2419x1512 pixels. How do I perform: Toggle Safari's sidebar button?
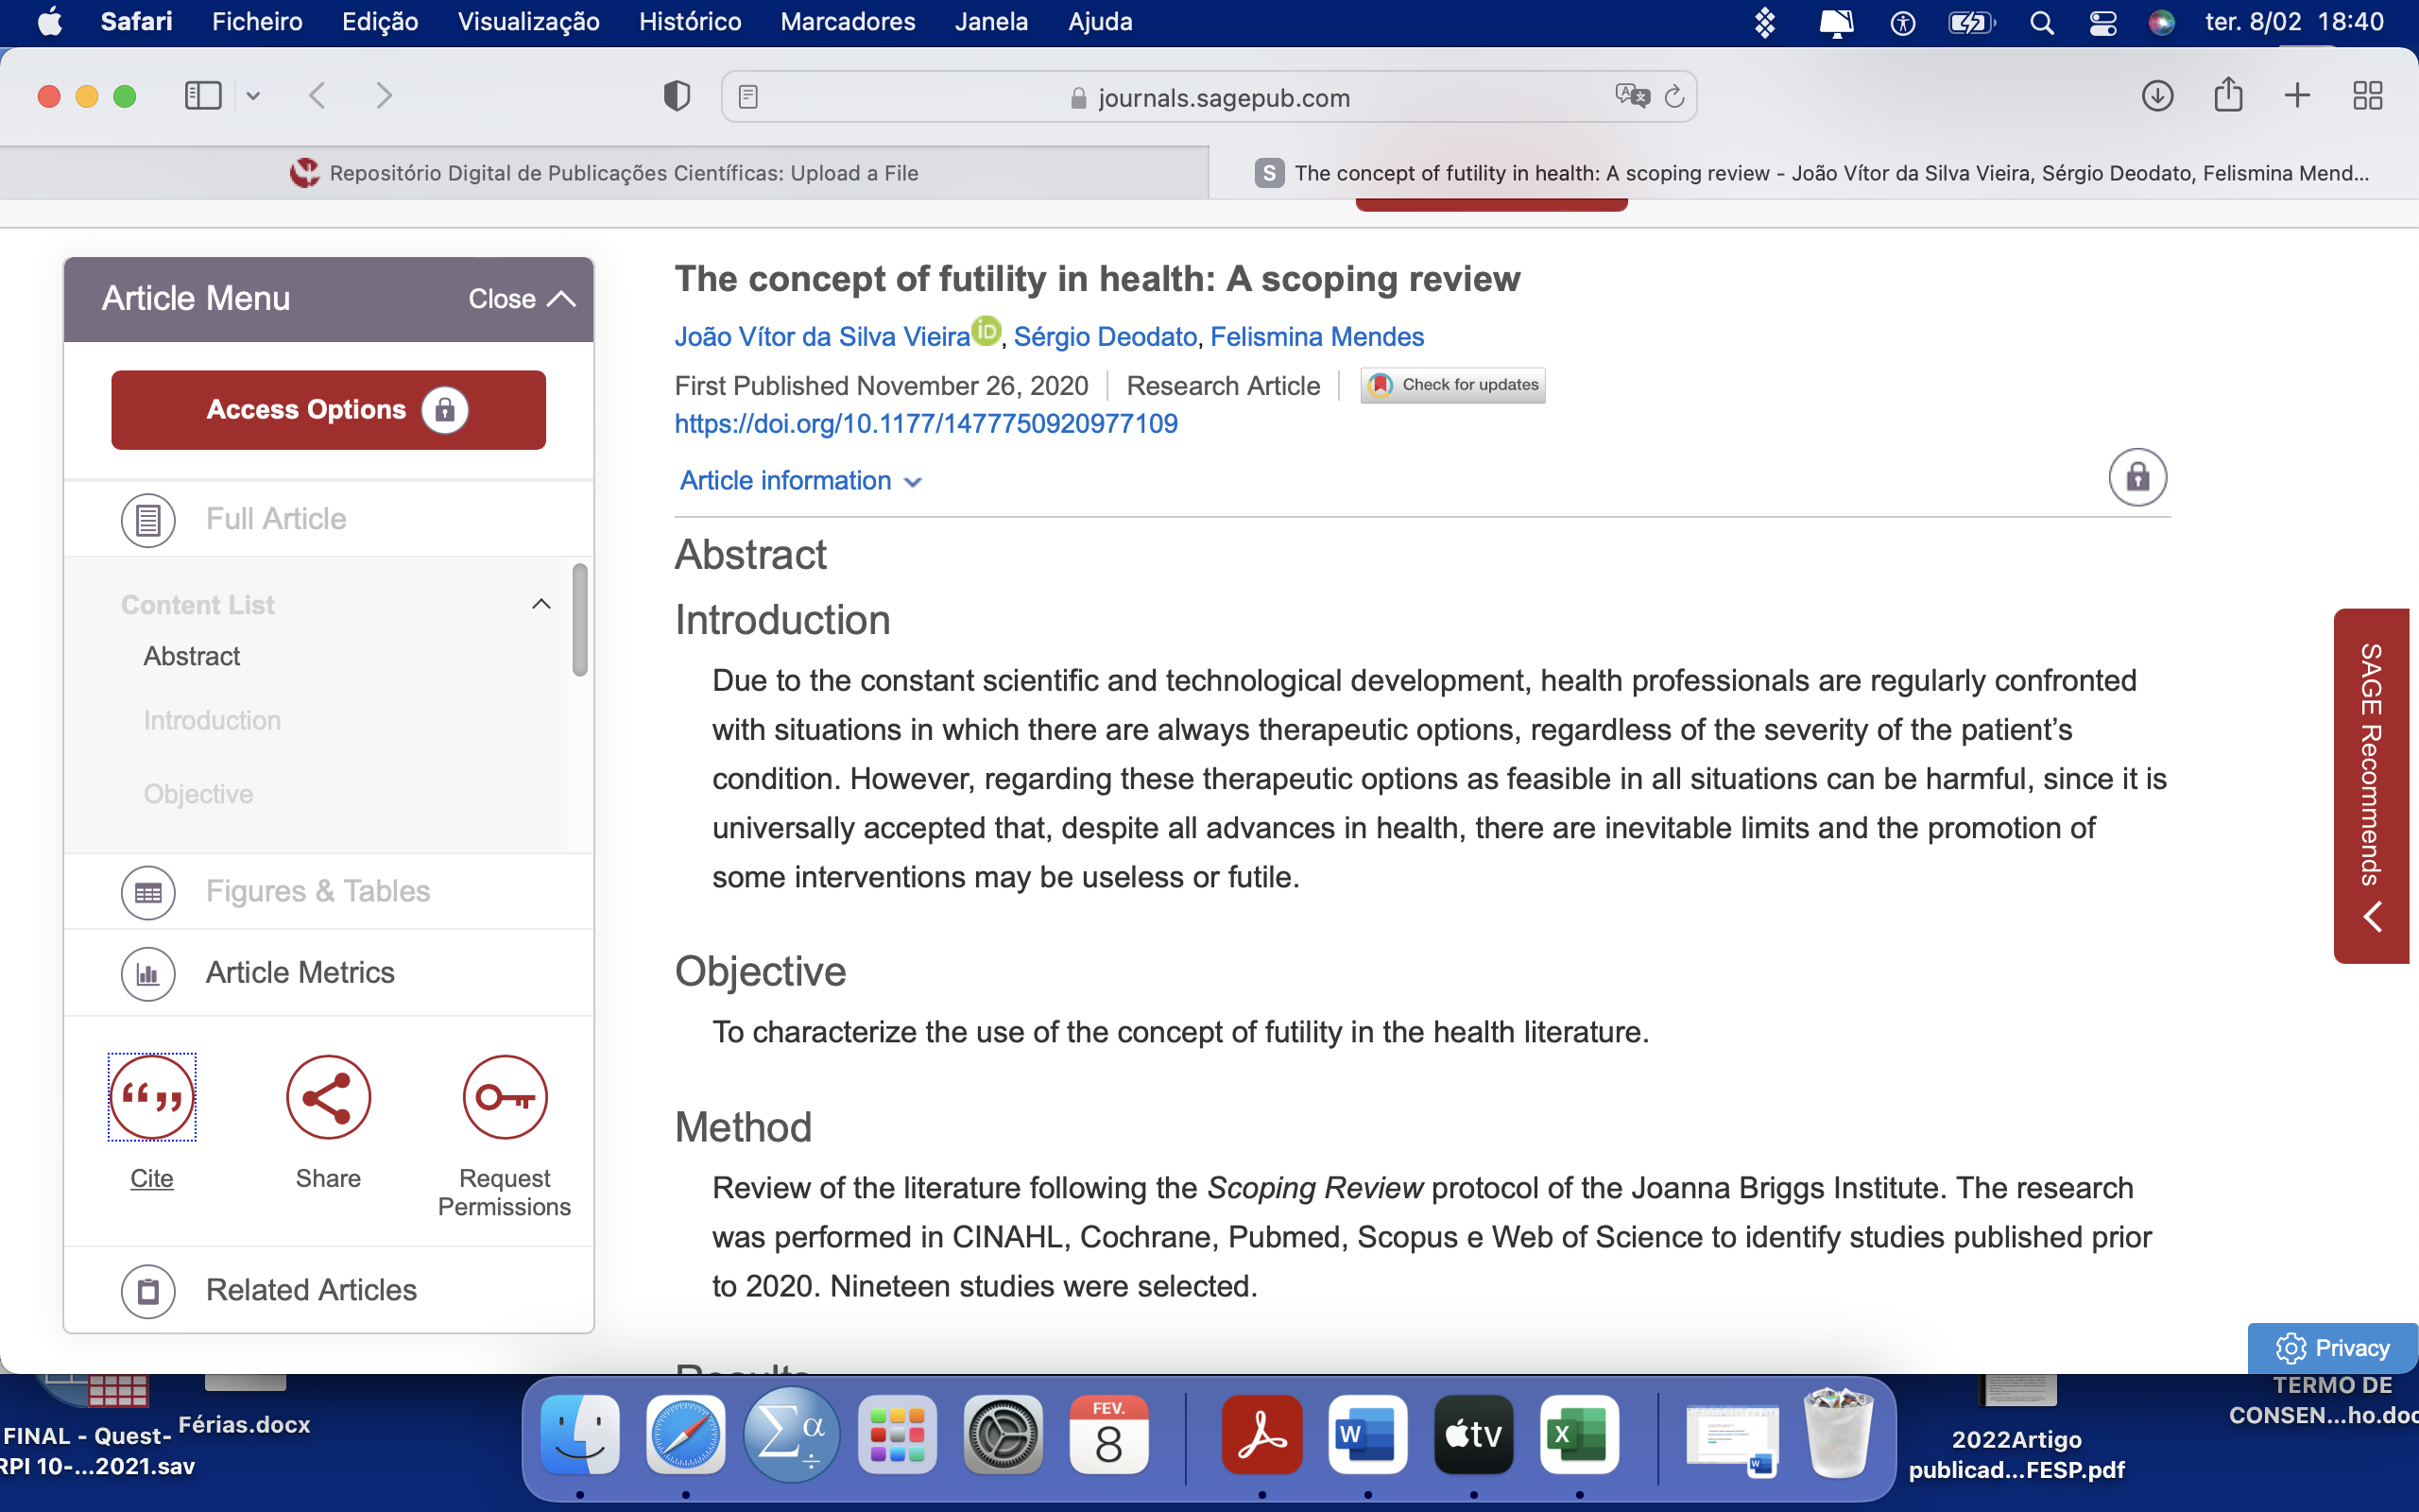click(203, 96)
